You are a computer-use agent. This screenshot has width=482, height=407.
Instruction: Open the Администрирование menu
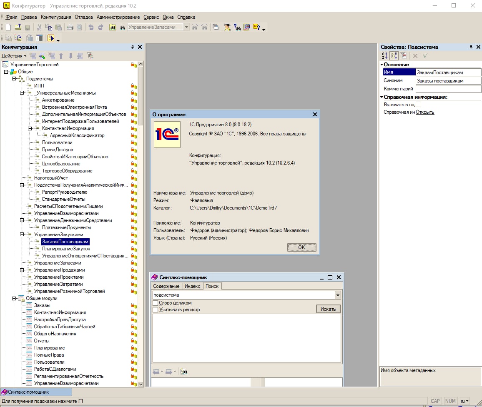coord(118,17)
